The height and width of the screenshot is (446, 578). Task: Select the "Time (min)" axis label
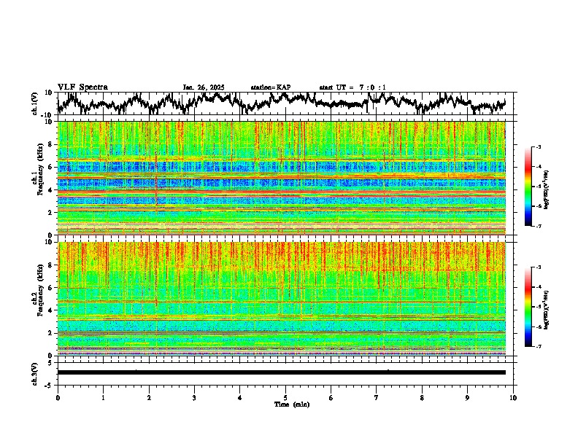pos(292,404)
